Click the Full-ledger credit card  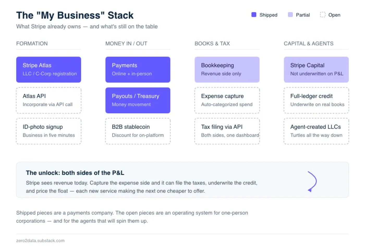point(316,100)
